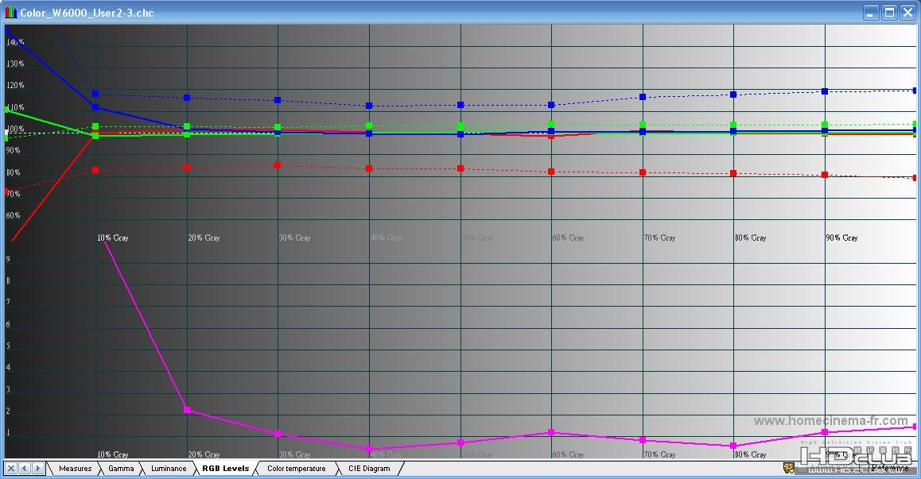The width and height of the screenshot is (921, 479).
Task: Select the dashed blue reference point at 90% Gray
Action: 825,91
